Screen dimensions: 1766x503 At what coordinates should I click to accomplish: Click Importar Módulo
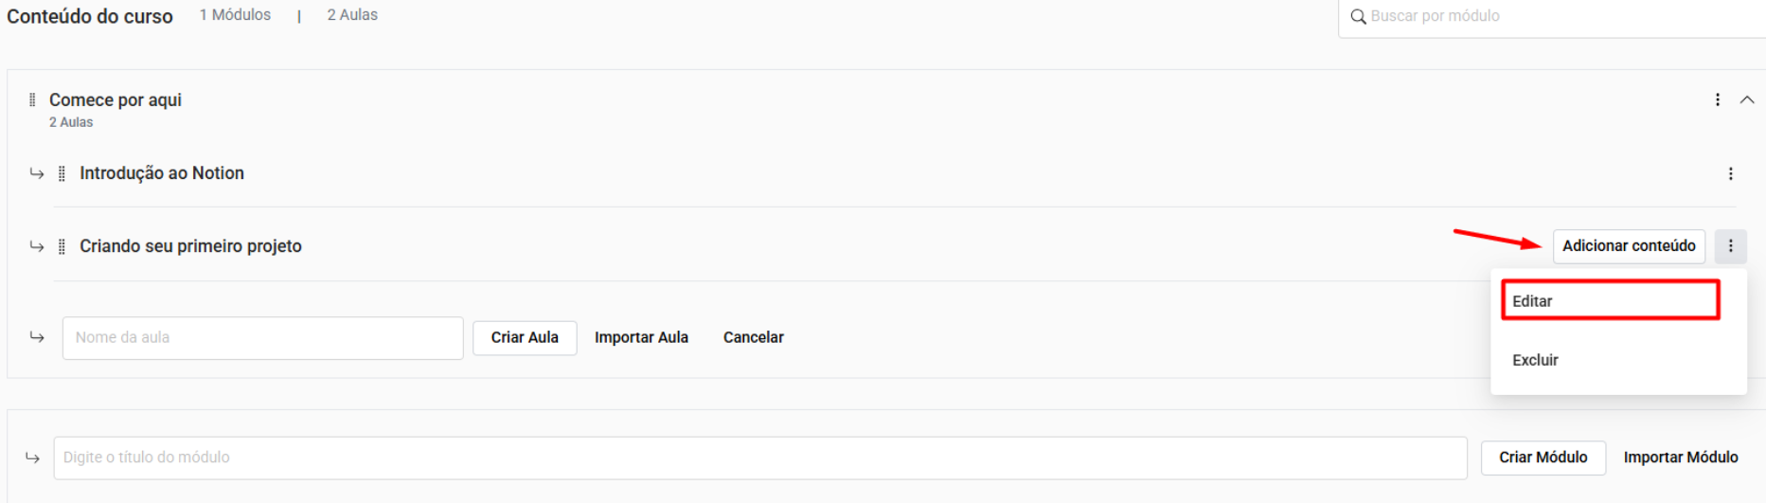click(x=1681, y=458)
